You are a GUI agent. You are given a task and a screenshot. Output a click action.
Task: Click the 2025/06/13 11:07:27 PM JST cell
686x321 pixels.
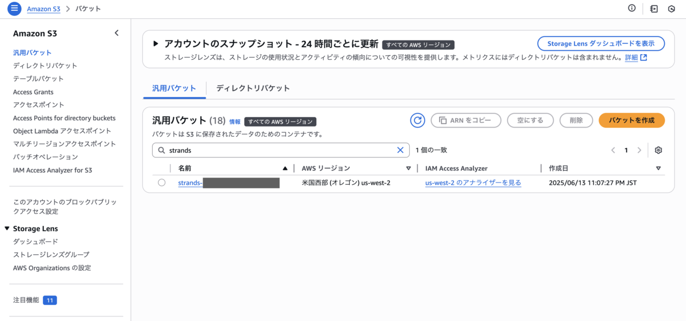pyautogui.click(x=593, y=183)
